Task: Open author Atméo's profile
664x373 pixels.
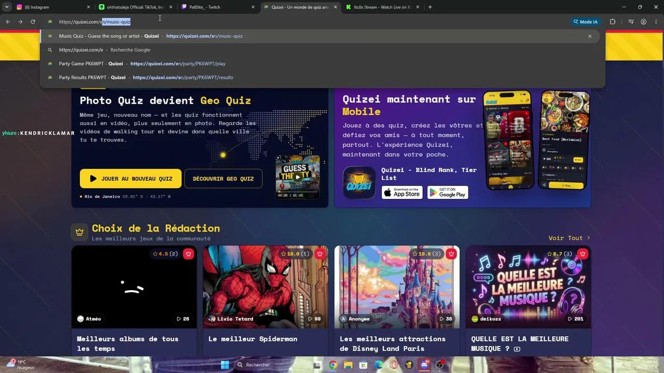Action: click(x=89, y=319)
